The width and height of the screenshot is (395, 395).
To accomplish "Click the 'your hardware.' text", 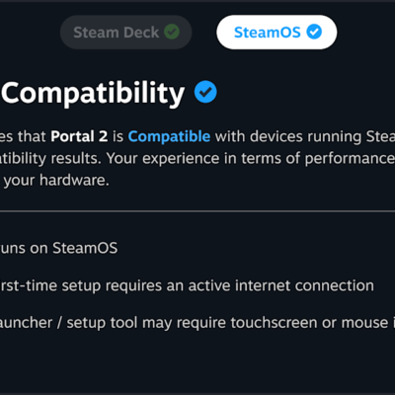I will tap(56, 181).
